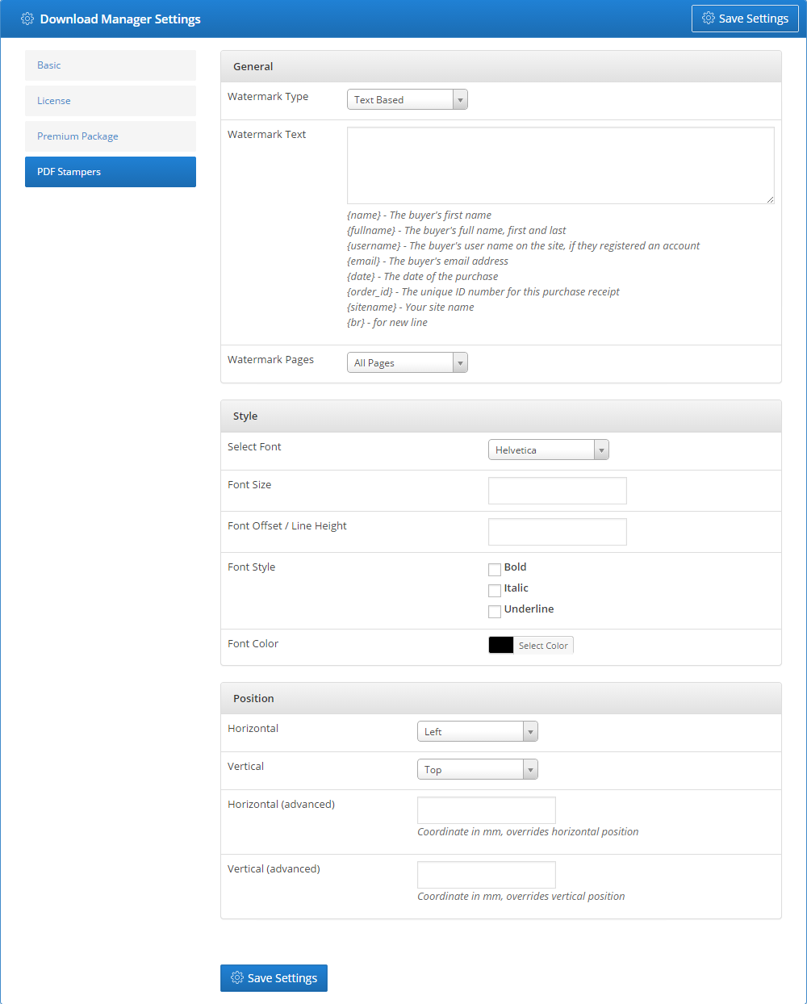Open the Select Font Helvetica dropdown
This screenshot has height=1004, width=807.
click(549, 450)
